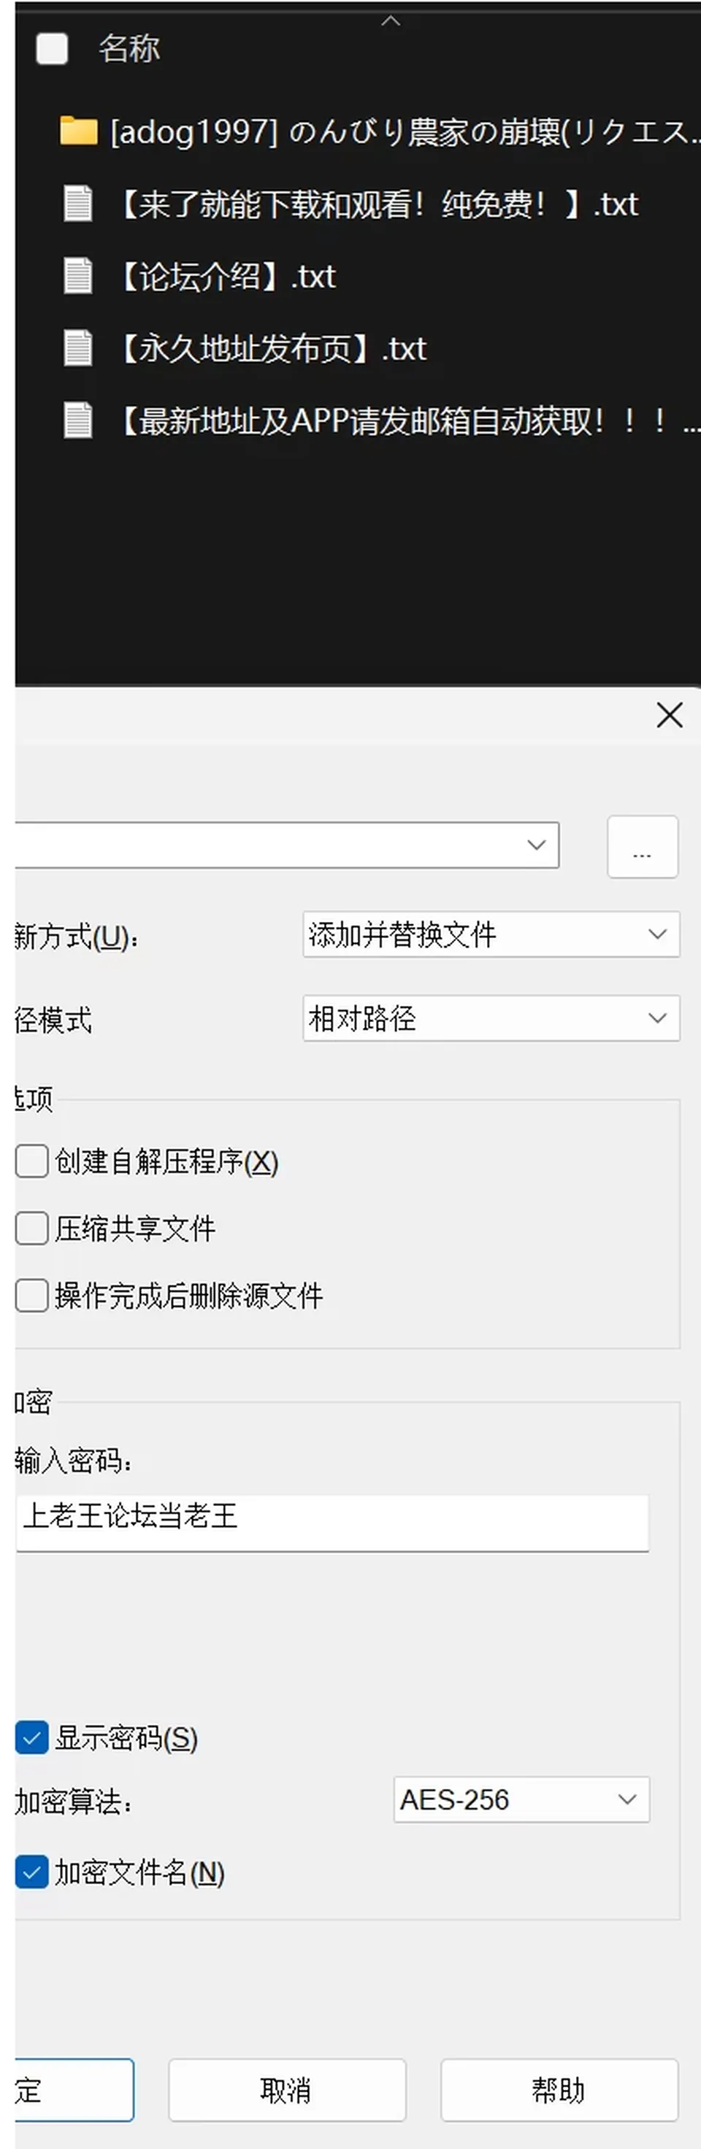Enable 操作完成后删除源文件 checkbox

point(31,1296)
